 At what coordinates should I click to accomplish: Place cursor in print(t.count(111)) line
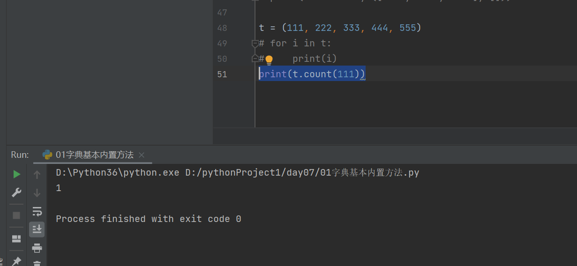312,74
